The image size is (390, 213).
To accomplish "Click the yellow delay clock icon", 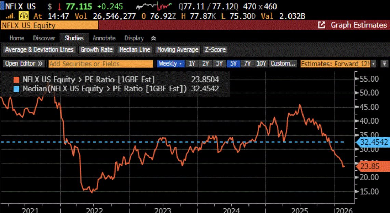I will tap(24, 16).
